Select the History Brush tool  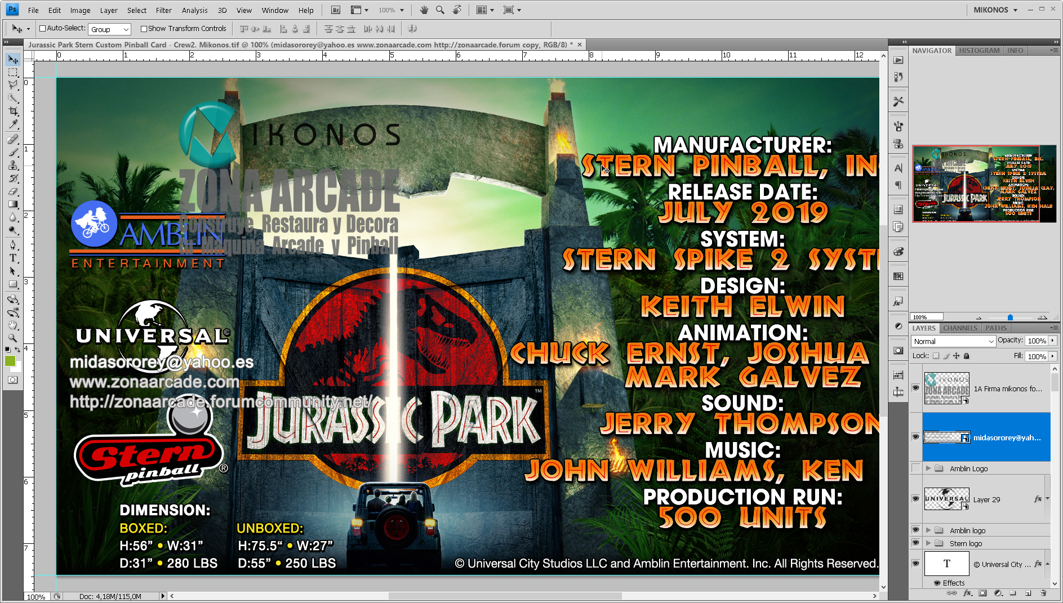click(x=13, y=178)
